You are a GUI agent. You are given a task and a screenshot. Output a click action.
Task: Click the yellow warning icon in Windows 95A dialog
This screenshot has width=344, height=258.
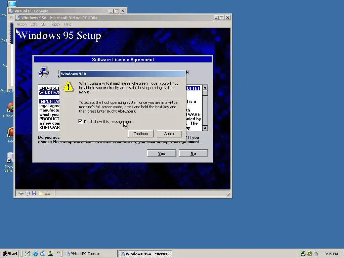pyautogui.click(x=69, y=86)
